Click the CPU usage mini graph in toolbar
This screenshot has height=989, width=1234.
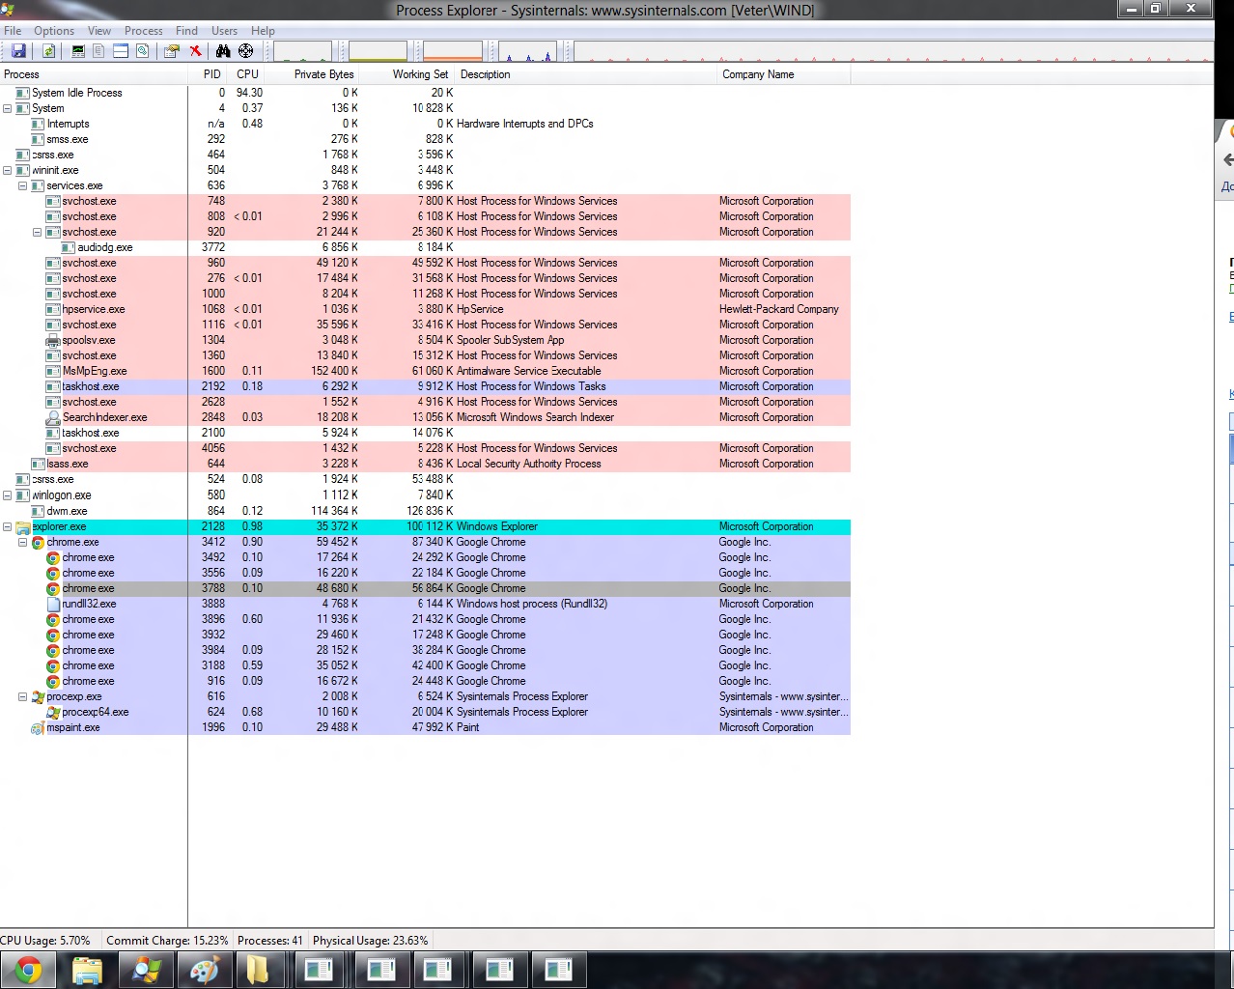tap(302, 51)
